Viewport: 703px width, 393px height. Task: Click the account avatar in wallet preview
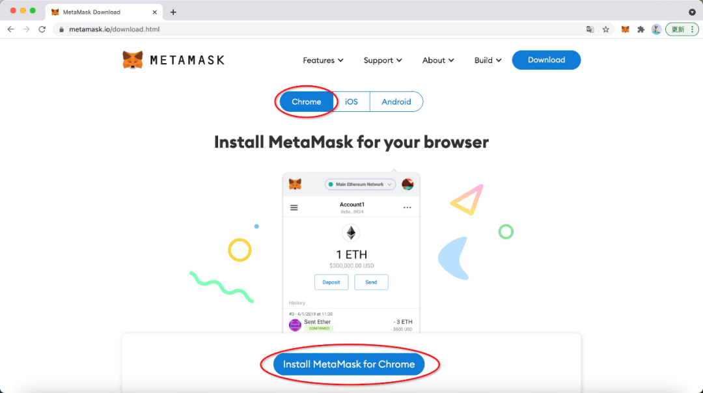pos(407,184)
